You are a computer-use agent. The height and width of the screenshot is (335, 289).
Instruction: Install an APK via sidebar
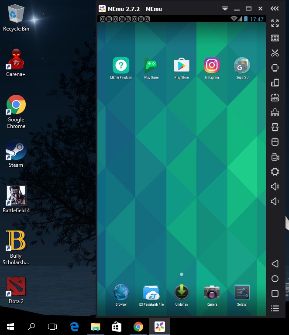click(275, 97)
